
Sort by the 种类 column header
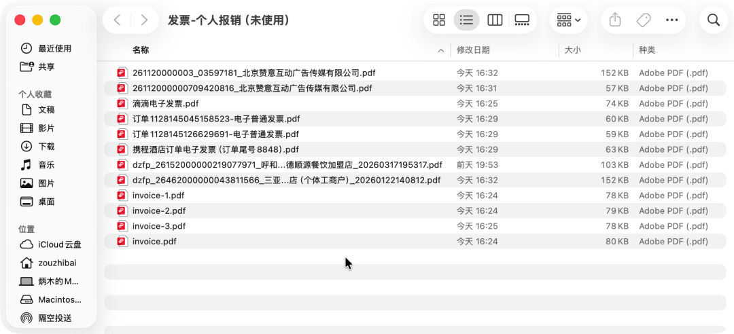click(x=647, y=50)
